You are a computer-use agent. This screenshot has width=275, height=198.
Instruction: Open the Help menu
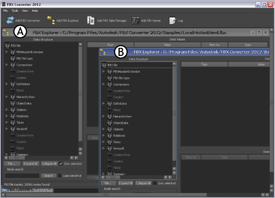pyautogui.click(x=35, y=11)
